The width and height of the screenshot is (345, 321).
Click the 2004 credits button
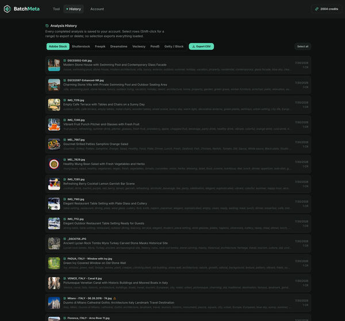coord(327,9)
